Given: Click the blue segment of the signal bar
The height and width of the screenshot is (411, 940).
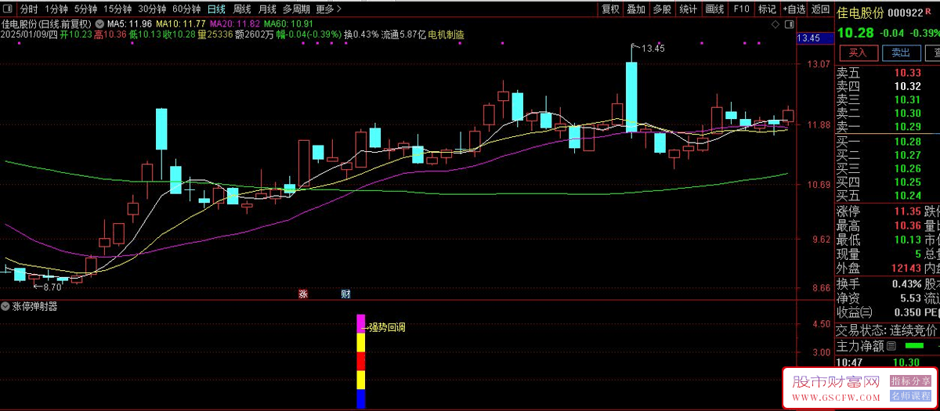Looking at the screenshot, I should 361,398.
